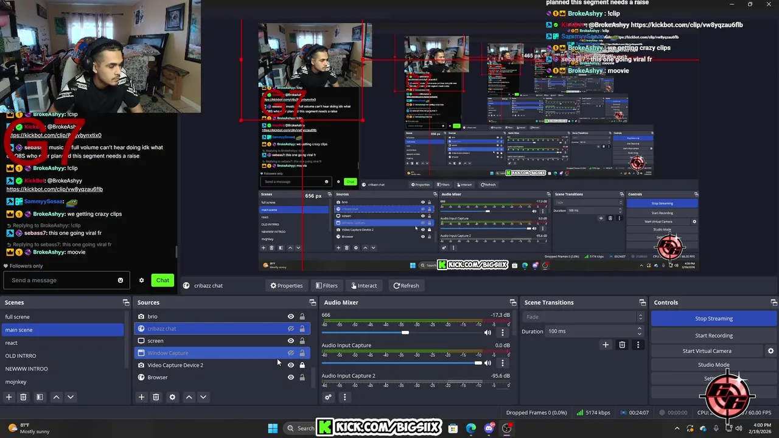Screen dimensions: 779x438
Task: Open the emoji picker in chat box
Action: coord(121,280)
